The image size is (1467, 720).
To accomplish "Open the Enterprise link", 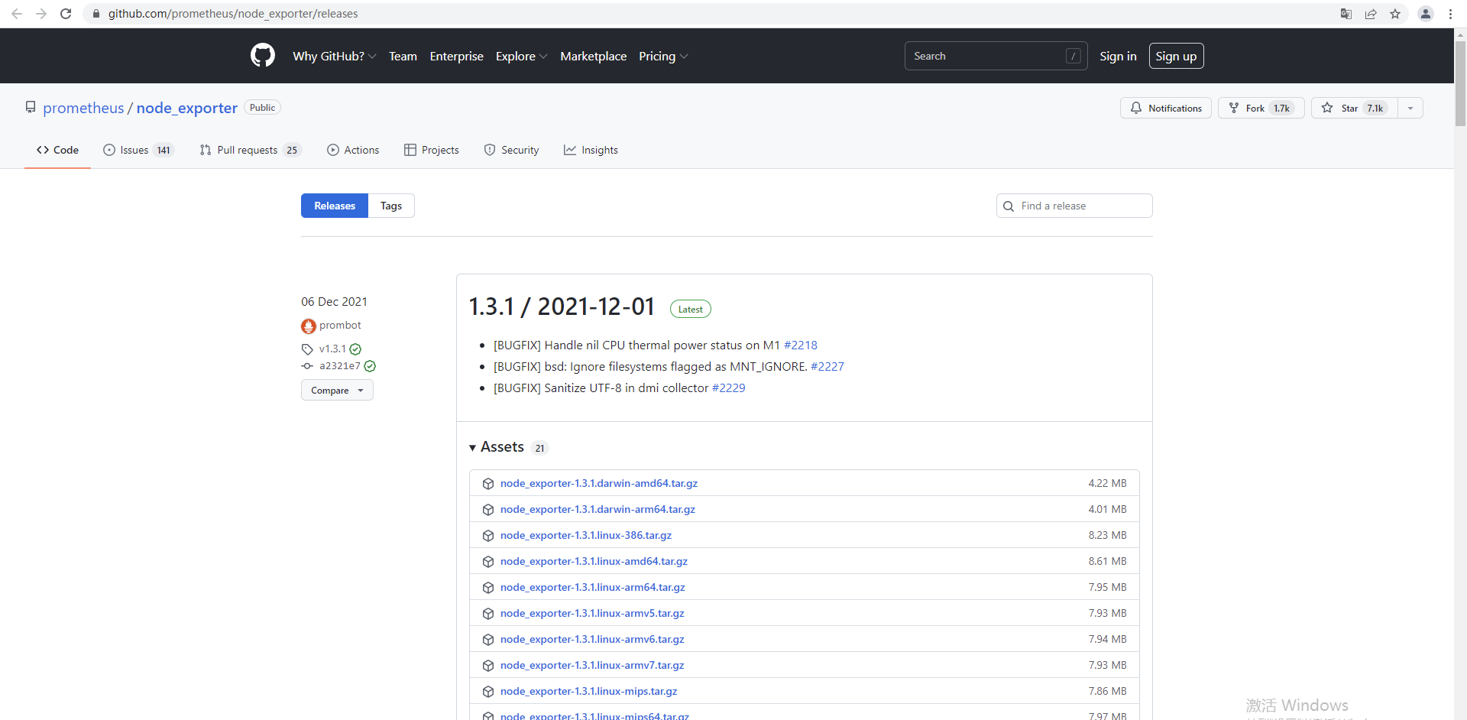I will 456,56.
